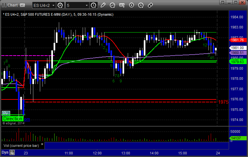The image size is (248, 157).
Task: Open the blue 'om' hyperlink
Action: click(27, 119)
